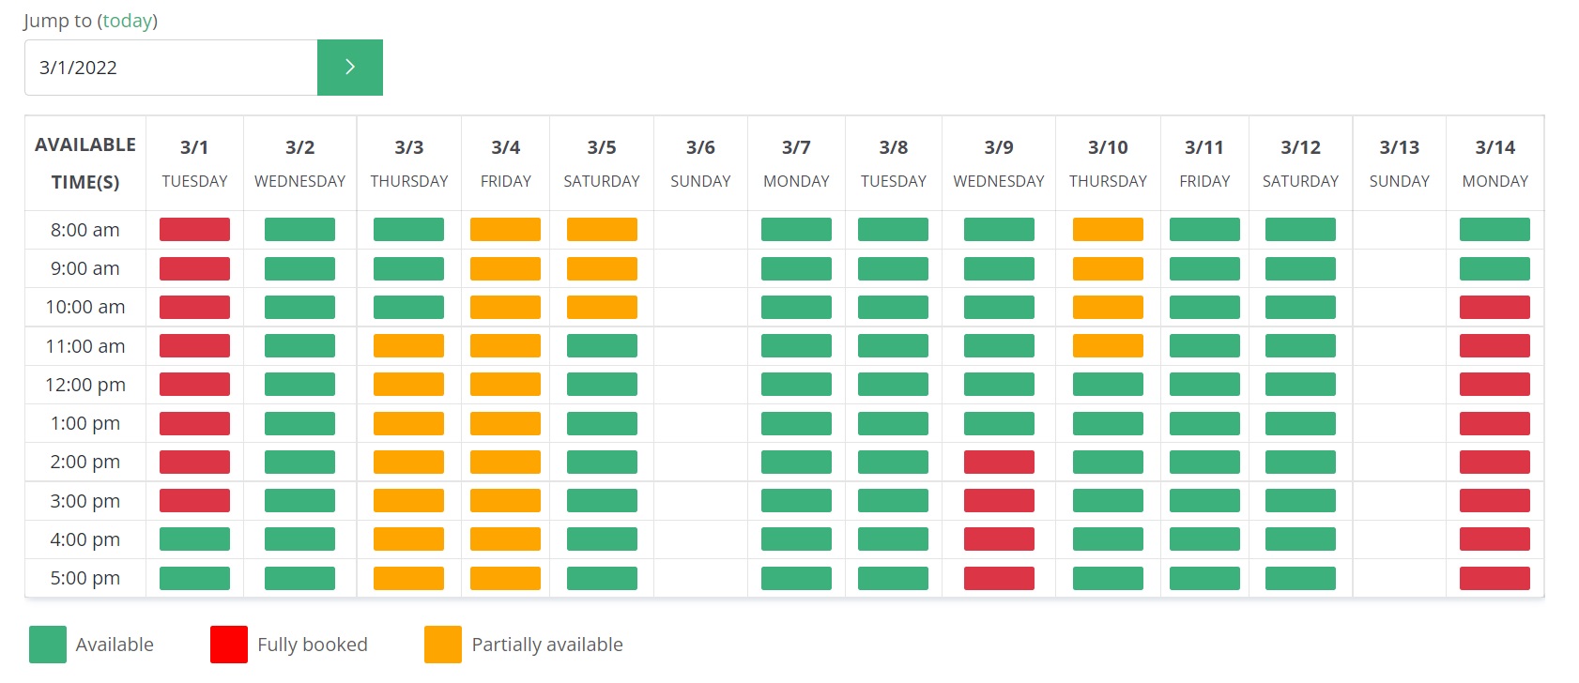The image size is (1579, 683).
Task: Select the 3/14 Monday 9:00 am green slot
Action: pyautogui.click(x=1495, y=268)
